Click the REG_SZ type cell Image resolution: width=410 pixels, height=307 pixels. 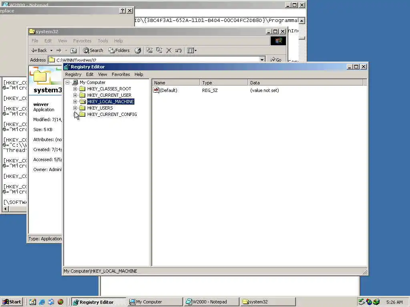point(210,90)
